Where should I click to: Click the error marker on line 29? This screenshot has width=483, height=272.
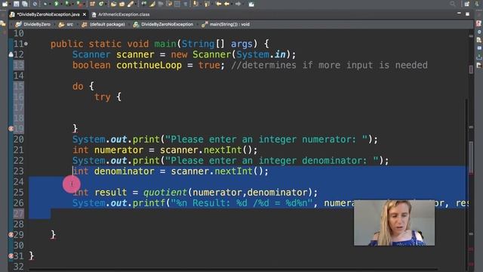click(11, 235)
